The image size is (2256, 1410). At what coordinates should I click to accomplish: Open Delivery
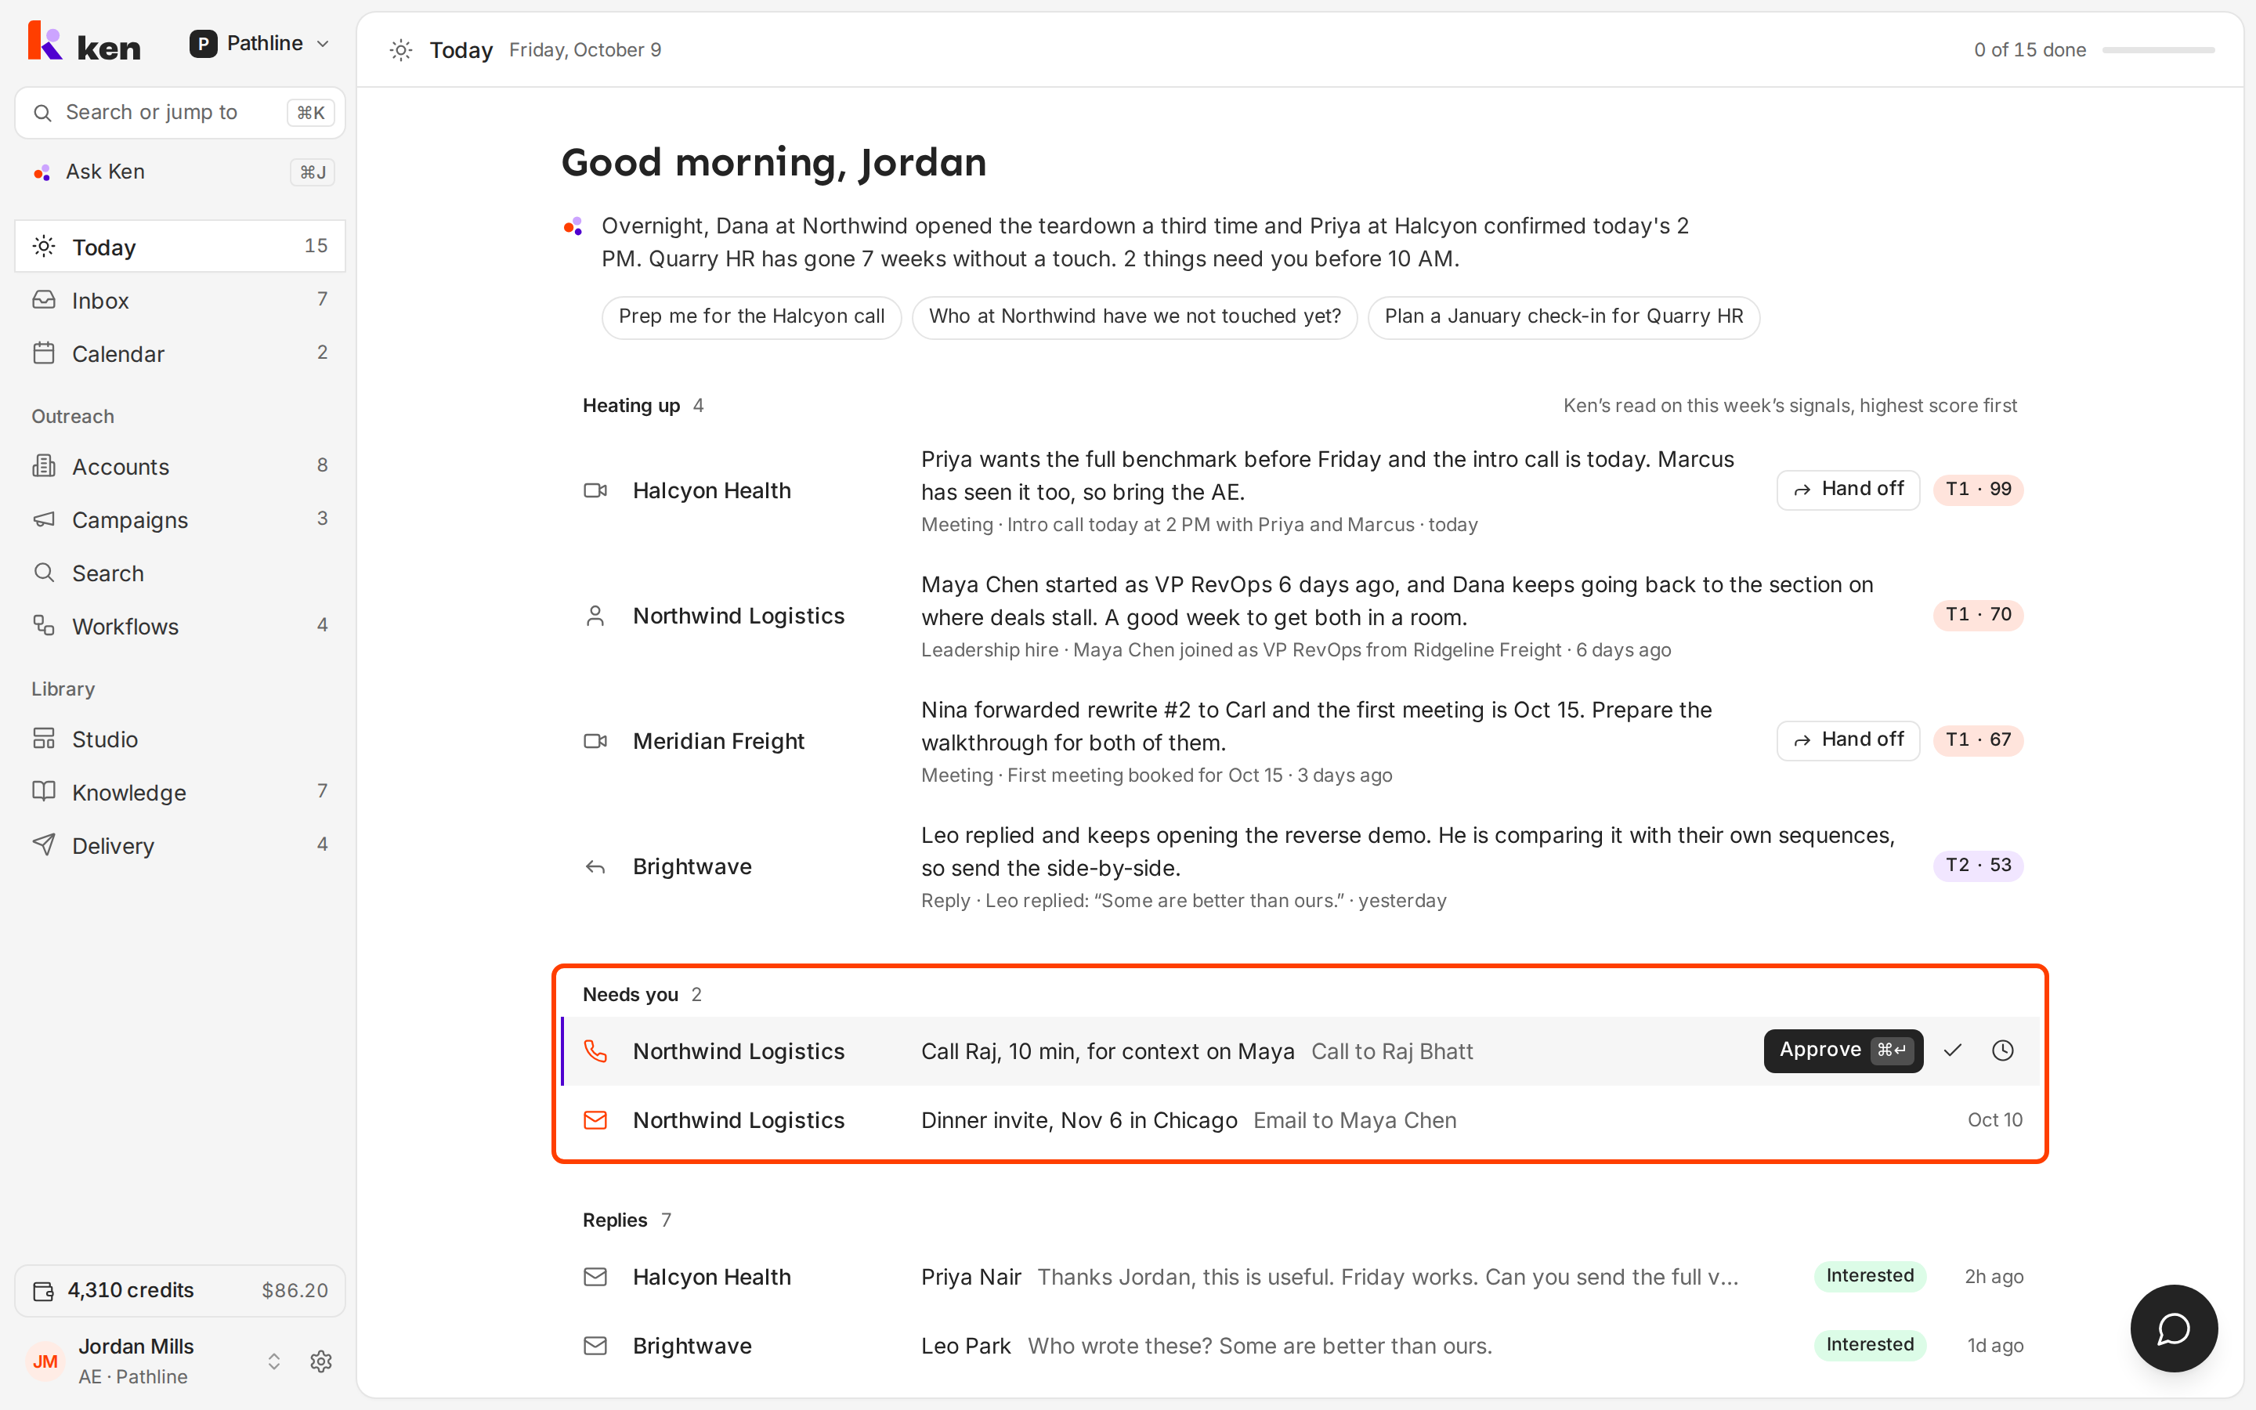180,845
